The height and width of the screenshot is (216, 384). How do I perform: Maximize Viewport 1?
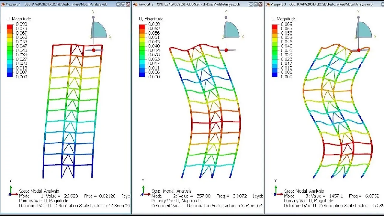(123, 4)
